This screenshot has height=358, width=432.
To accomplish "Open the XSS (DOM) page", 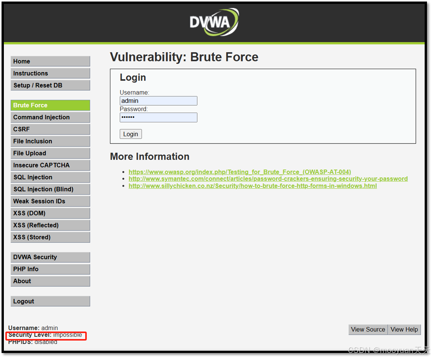I will [x=51, y=213].
